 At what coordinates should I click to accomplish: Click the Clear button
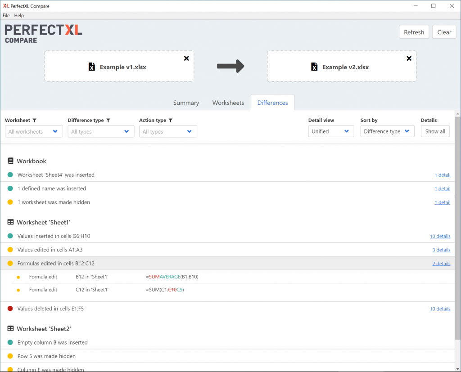444,32
